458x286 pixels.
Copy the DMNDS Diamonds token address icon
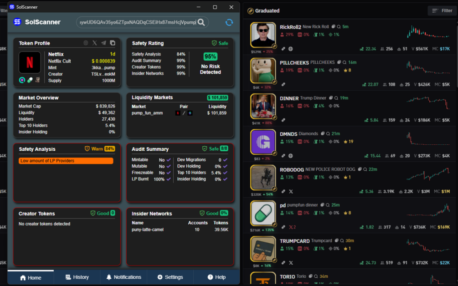click(323, 133)
